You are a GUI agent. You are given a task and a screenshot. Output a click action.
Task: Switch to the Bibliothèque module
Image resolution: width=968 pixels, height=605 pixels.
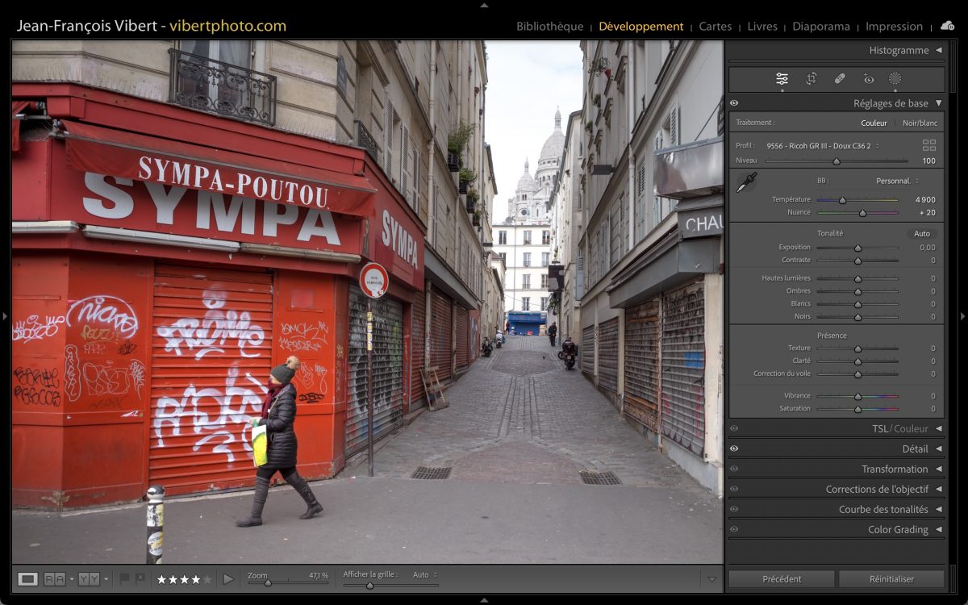549,27
